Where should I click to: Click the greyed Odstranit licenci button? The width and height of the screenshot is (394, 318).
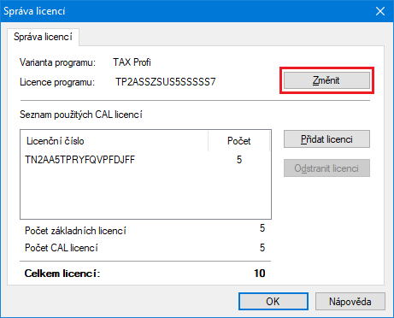tap(326, 168)
